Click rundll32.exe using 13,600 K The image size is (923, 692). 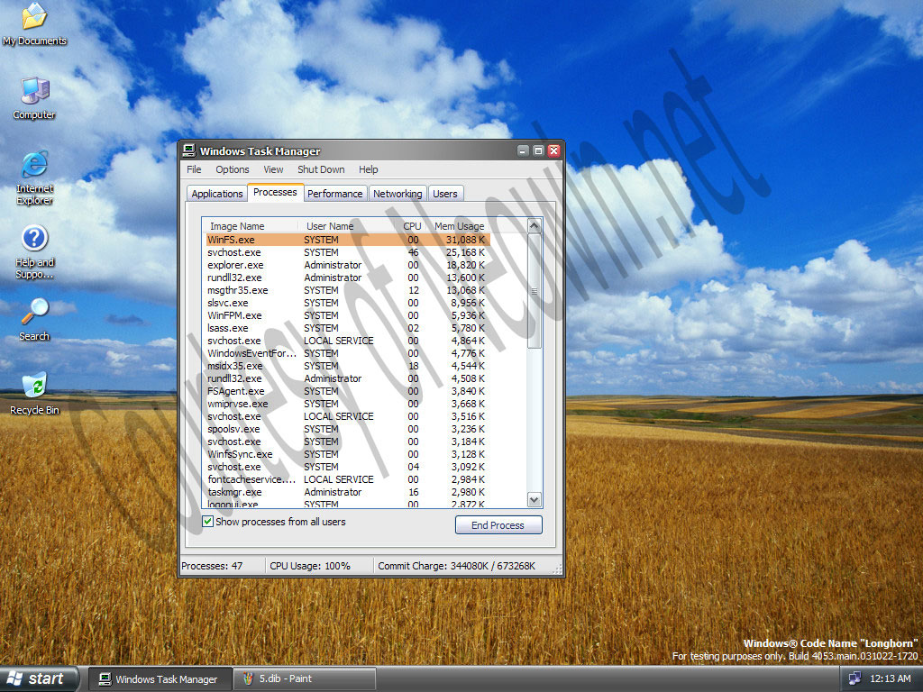[347, 278]
